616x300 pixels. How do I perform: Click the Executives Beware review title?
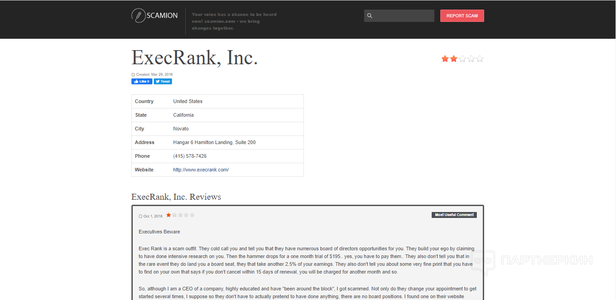[159, 232]
